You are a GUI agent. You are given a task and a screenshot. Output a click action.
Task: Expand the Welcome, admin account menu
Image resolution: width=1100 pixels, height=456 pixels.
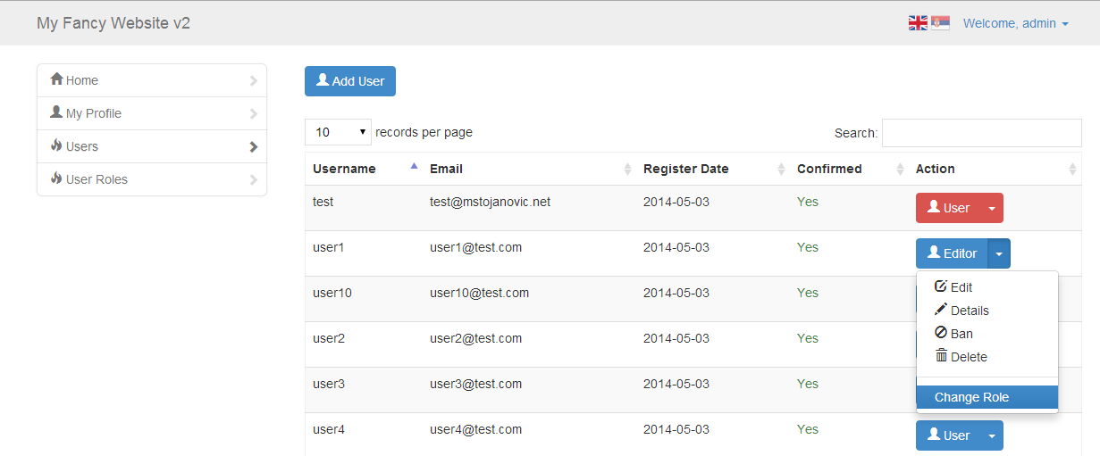(1015, 23)
